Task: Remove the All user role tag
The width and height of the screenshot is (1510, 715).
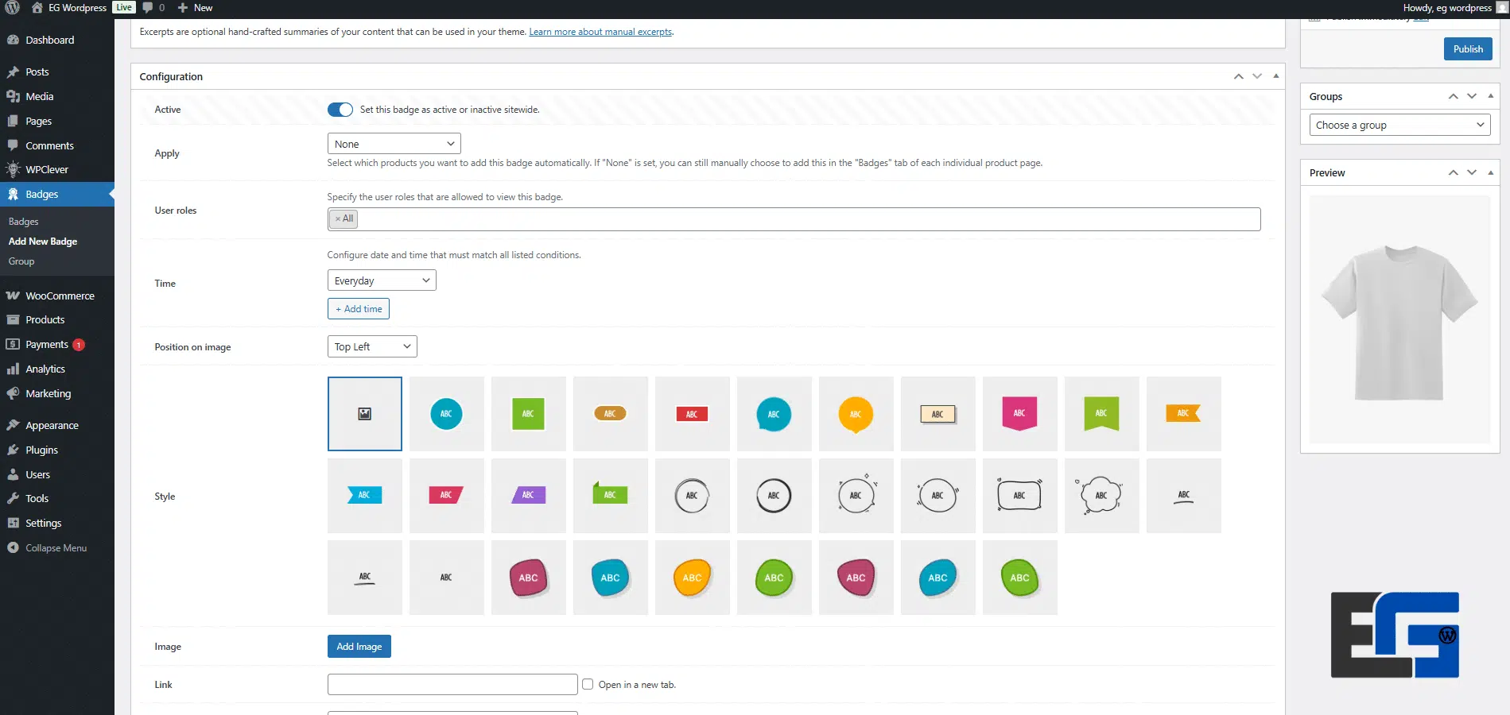Action: point(339,219)
